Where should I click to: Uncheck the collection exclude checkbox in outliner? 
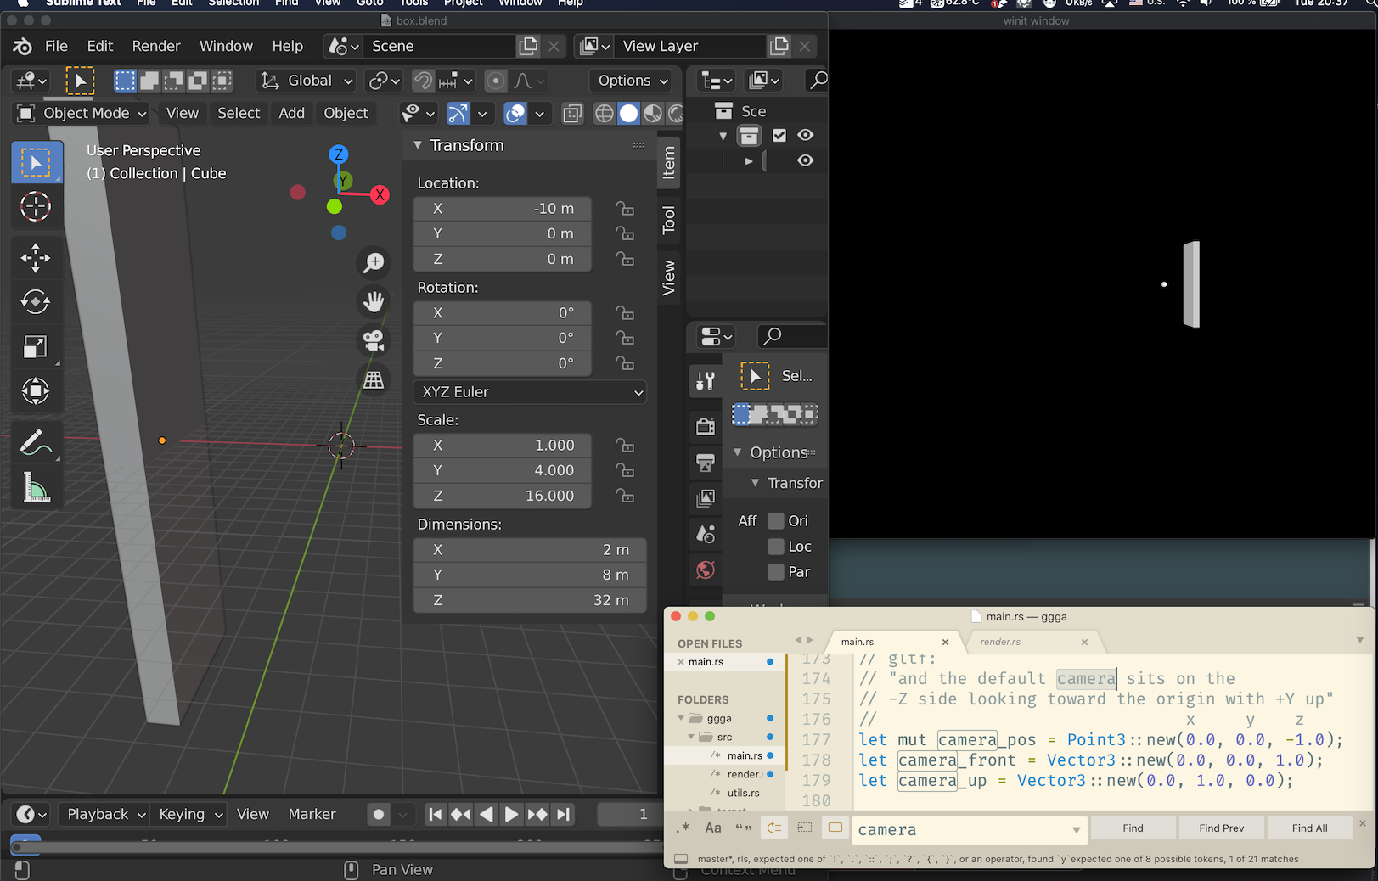point(779,135)
